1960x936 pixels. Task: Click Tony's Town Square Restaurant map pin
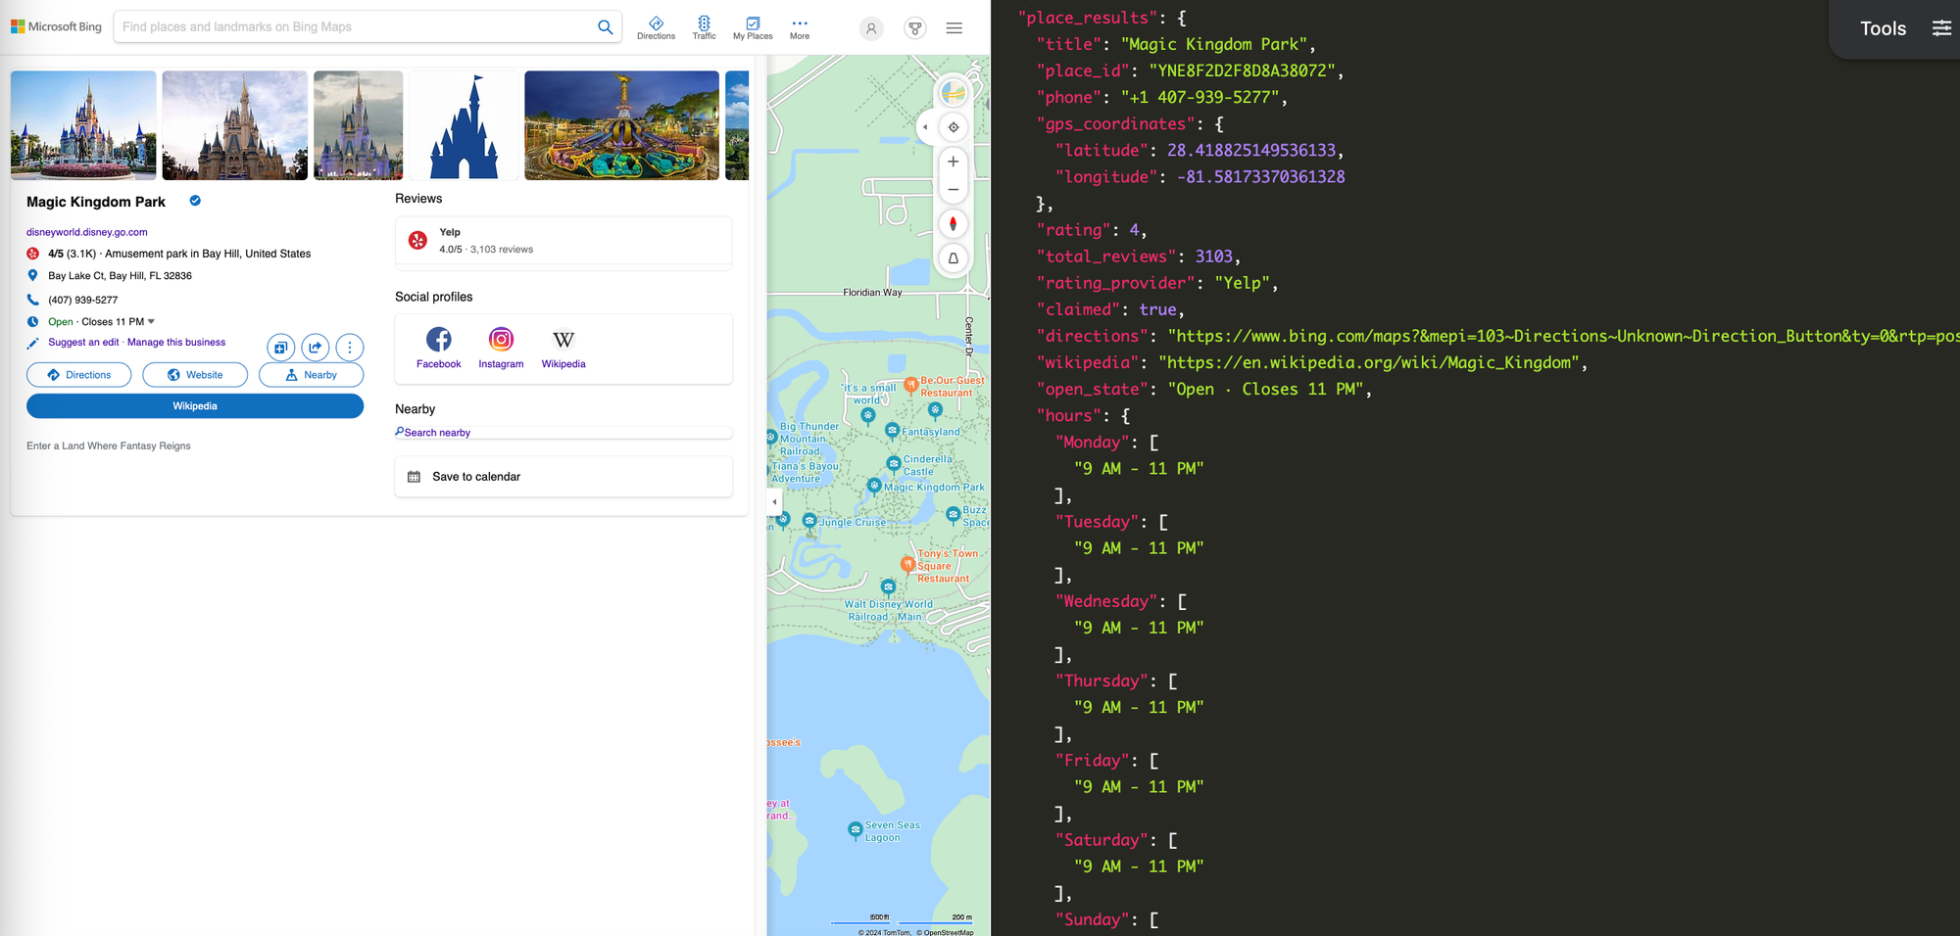(x=908, y=564)
